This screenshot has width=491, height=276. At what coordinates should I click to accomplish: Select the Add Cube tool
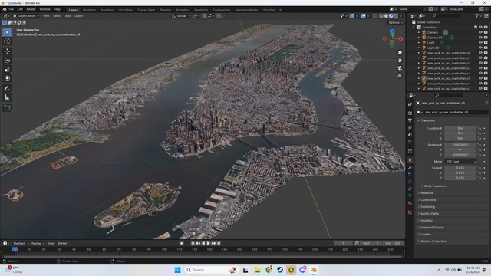[7, 108]
